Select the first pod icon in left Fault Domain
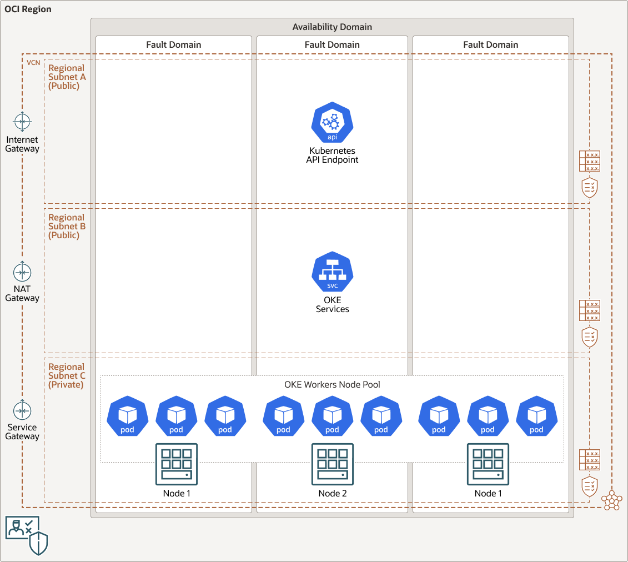628x562 pixels. [127, 416]
